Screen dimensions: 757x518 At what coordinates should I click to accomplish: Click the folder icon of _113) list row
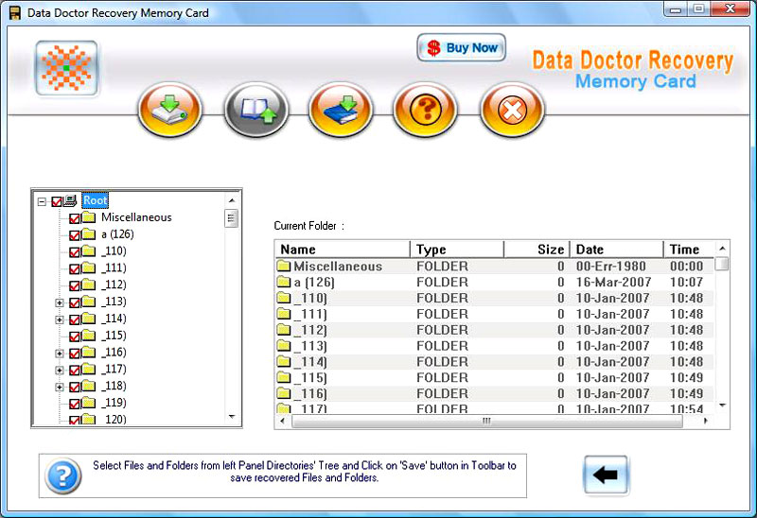284,345
